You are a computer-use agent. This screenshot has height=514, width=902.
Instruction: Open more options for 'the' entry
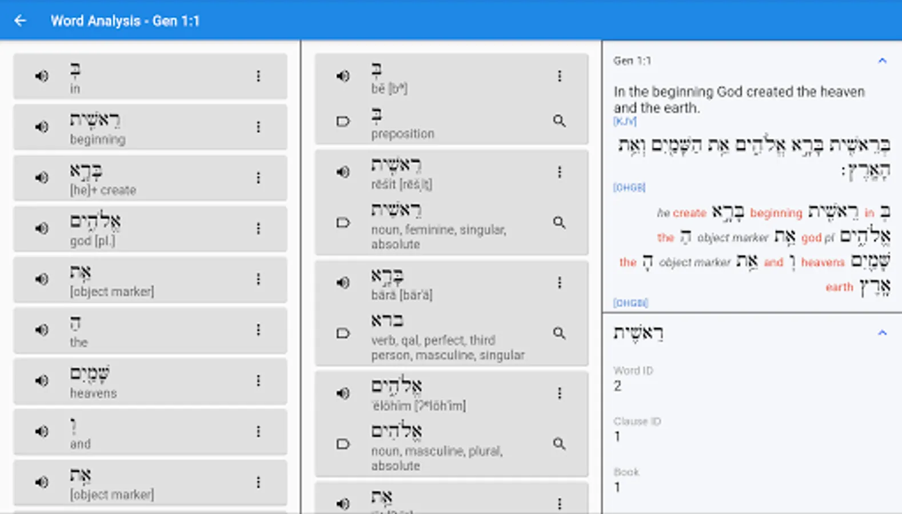[258, 330]
